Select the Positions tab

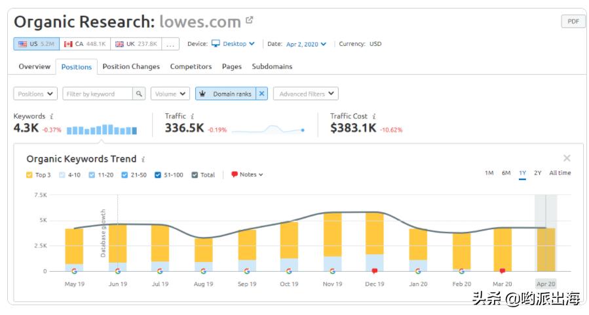click(x=77, y=67)
